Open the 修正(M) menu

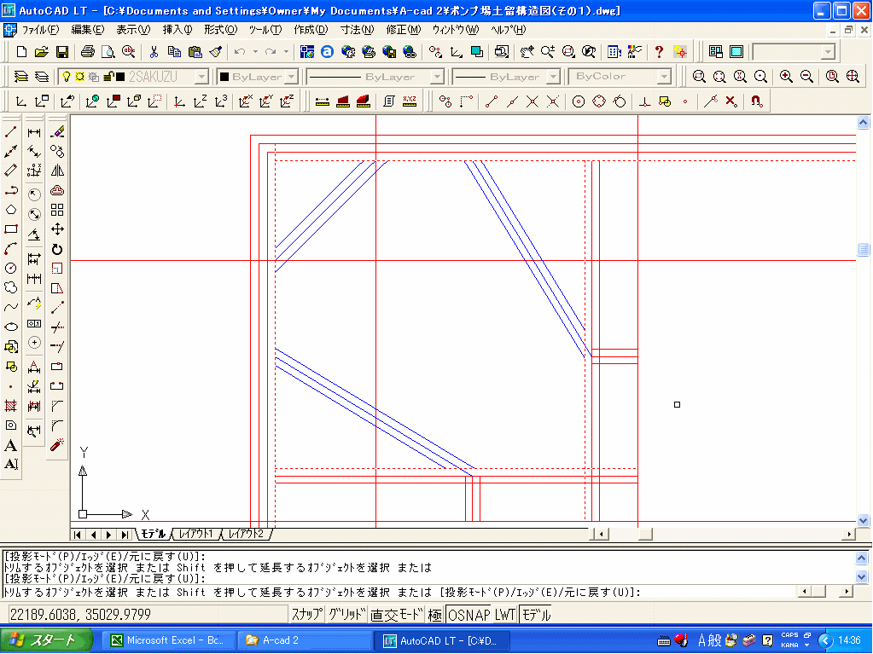click(x=404, y=30)
